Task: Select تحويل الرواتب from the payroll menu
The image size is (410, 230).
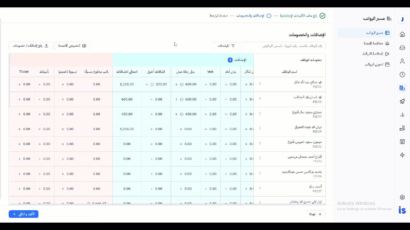Action: click(x=373, y=64)
